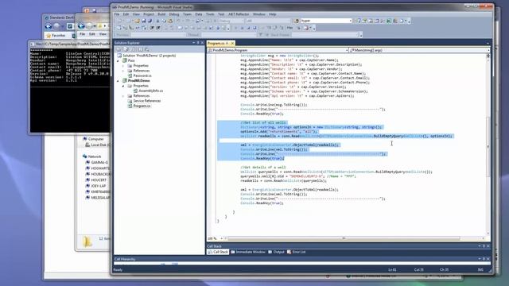Viewport: 509px width, 286px height.
Task: Open the ProdMLDemo.Program class dropdown
Action: [278, 50]
